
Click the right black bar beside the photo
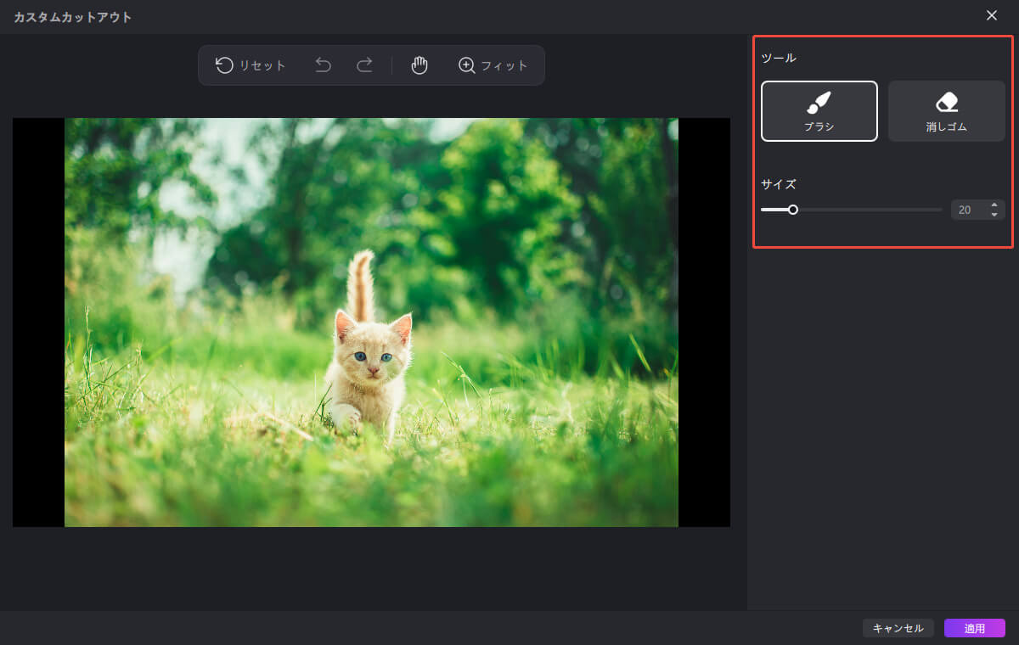pyautogui.click(x=704, y=322)
